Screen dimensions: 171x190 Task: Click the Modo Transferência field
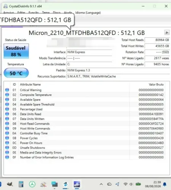(89, 58)
